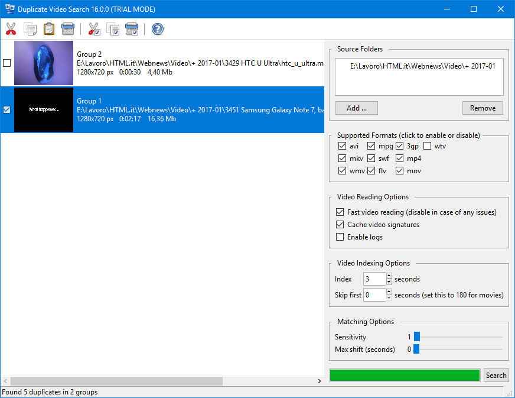Click the Cut scissors icon in toolbar
The height and width of the screenshot is (398, 515).
tap(11, 29)
